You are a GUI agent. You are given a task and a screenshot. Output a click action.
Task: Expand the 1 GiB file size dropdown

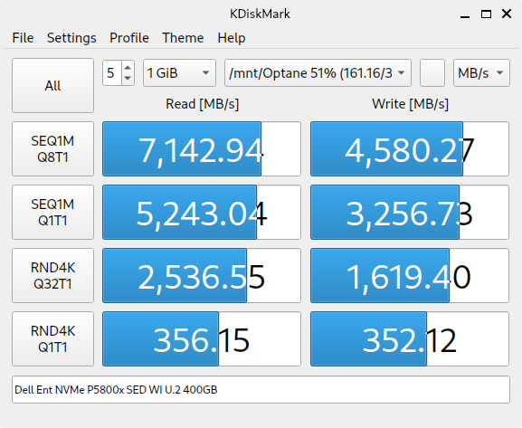click(x=179, y=73)
